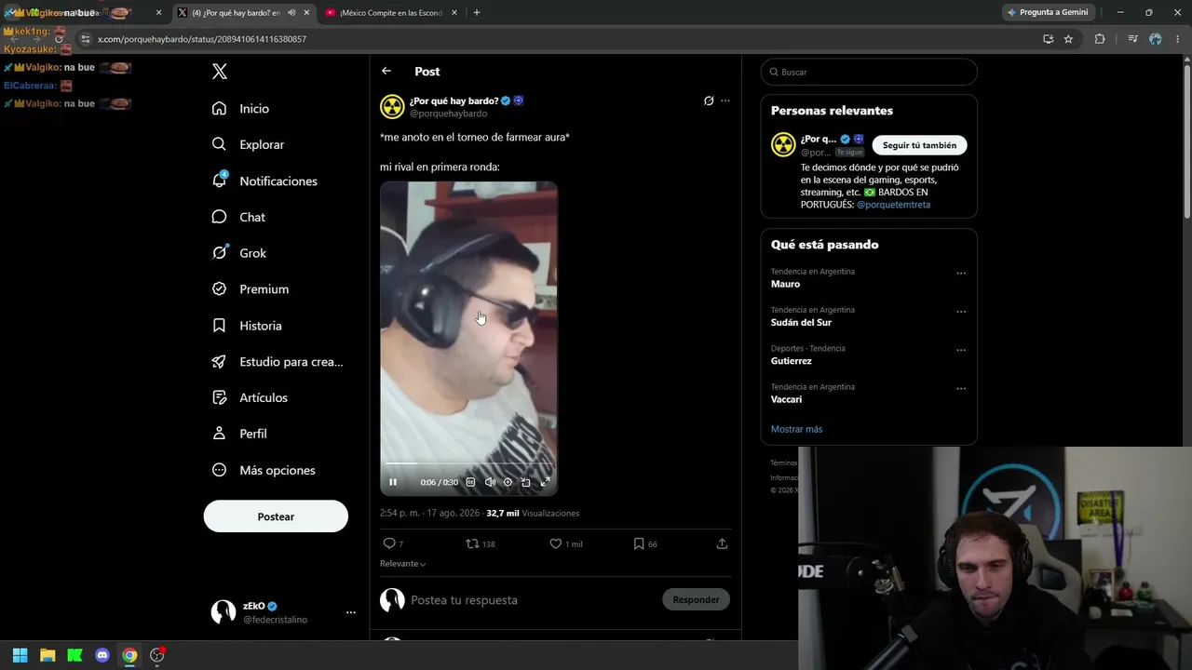Click Pregunta a Gemini button
The width and height of the screenshot is (1192, 670).
click(1048, 13)
